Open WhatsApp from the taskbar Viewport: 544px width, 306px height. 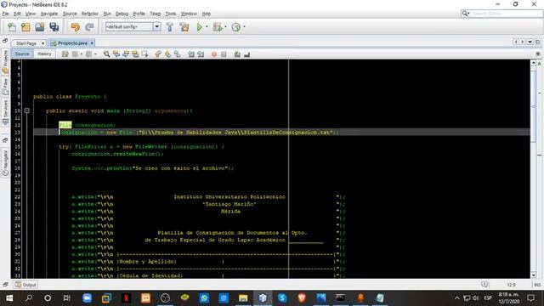coord(204,298)
